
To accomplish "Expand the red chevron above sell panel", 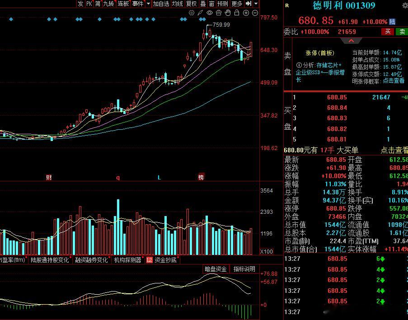I will coord(351,41).
